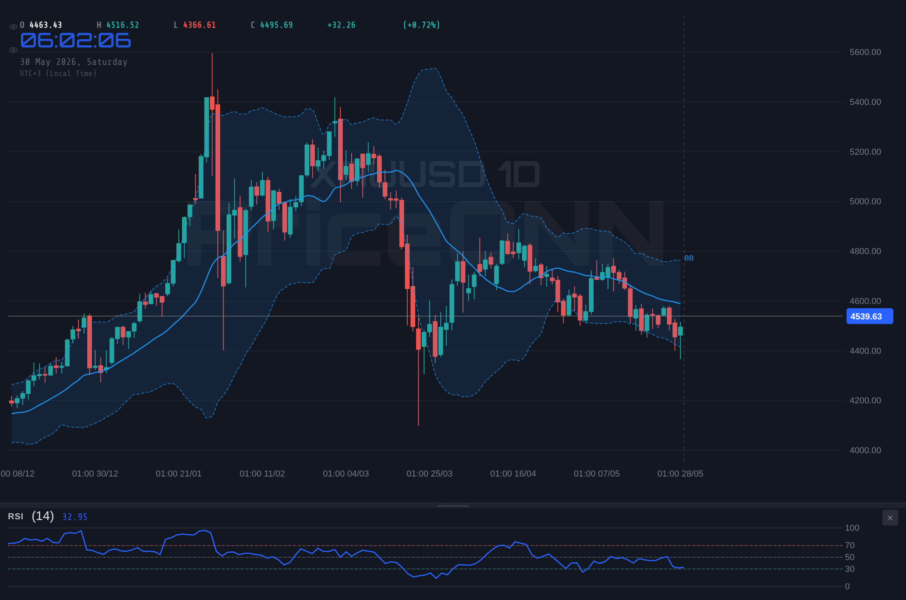This screenshot has width=906, height=600.
Task: Click the 5600.00 price axis label
Action: [x=865, y=52]
